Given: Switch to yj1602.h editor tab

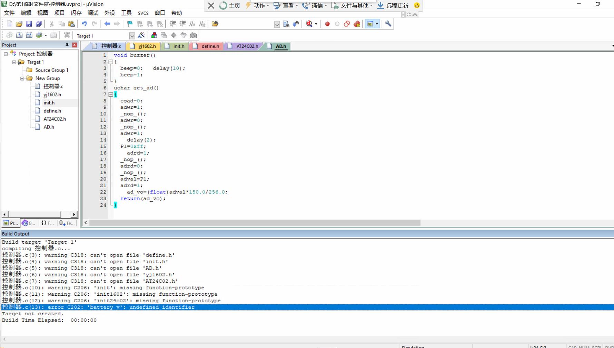Looking at the screenshot, I should [144, 46].
